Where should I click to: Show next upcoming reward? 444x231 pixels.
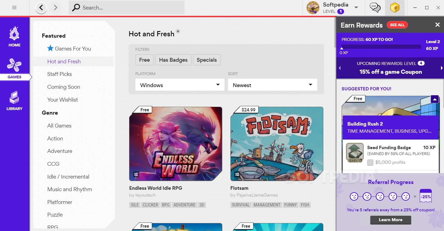pos(442,68)
